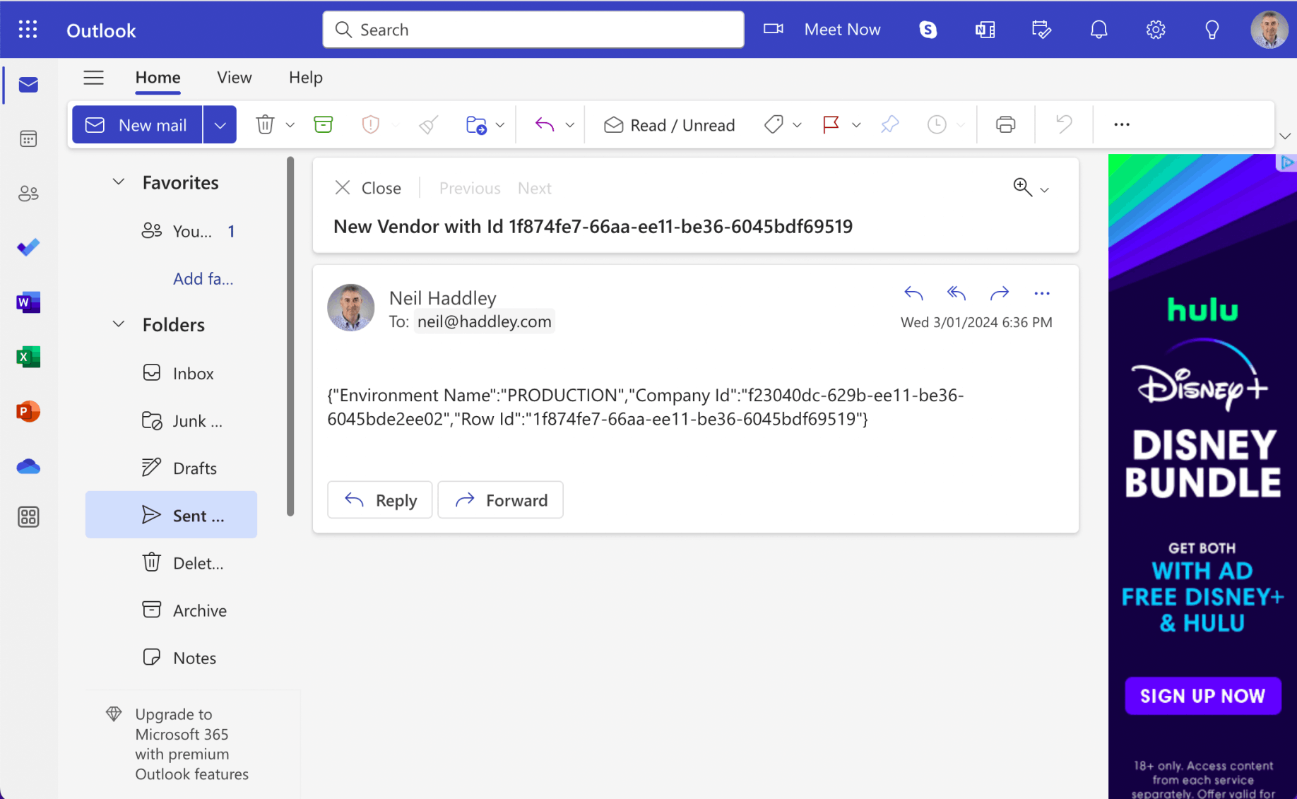Screen dimensions: 1297x799
Task: Click the Search mailbox field
Action: coord(533,30)
